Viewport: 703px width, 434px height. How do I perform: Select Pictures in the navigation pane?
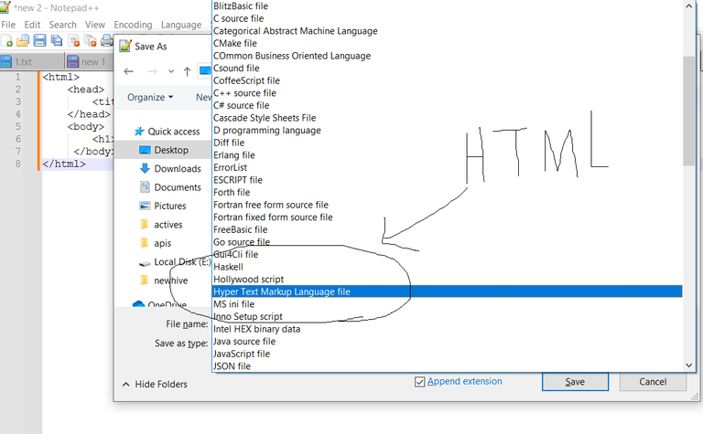[162, 206]
